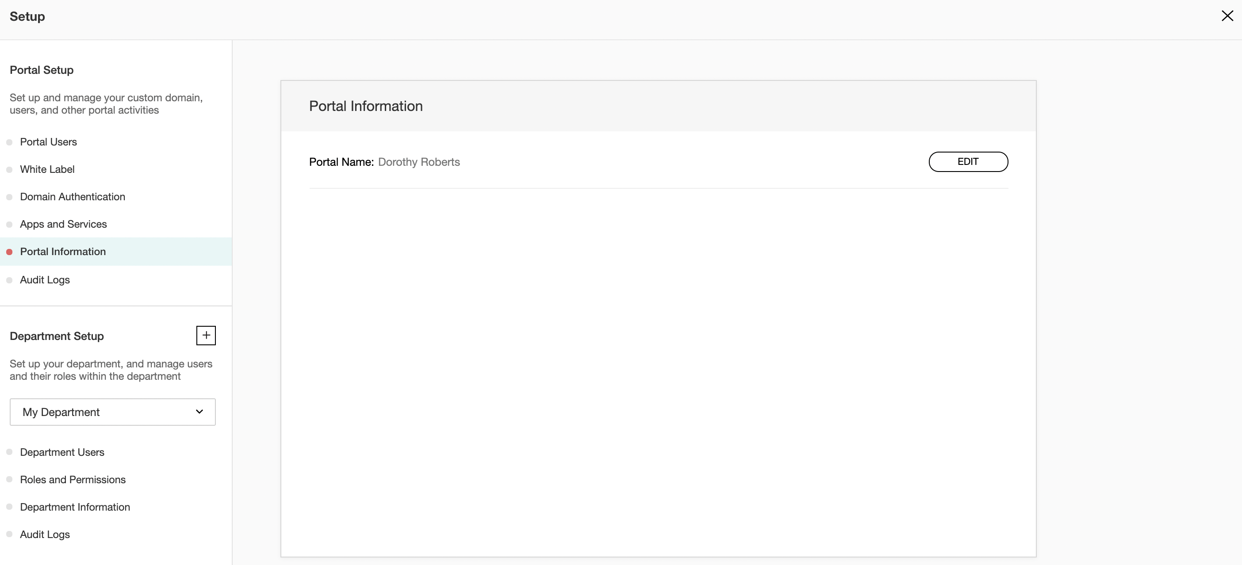Click the red bullet next to Portal Information
The height and width of the screenshot is (565, 1242).
(9, 252)
